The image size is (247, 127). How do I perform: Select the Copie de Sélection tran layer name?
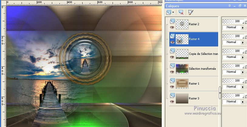(x=203, y=54)
